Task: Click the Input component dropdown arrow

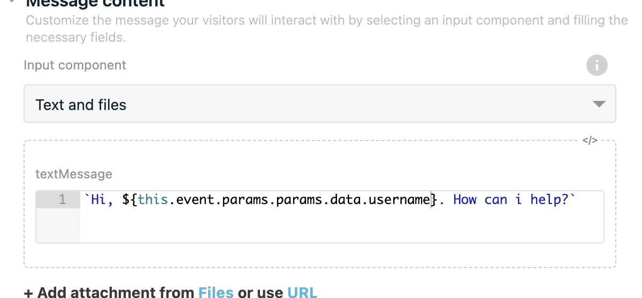Action: (x=599, y=104)
